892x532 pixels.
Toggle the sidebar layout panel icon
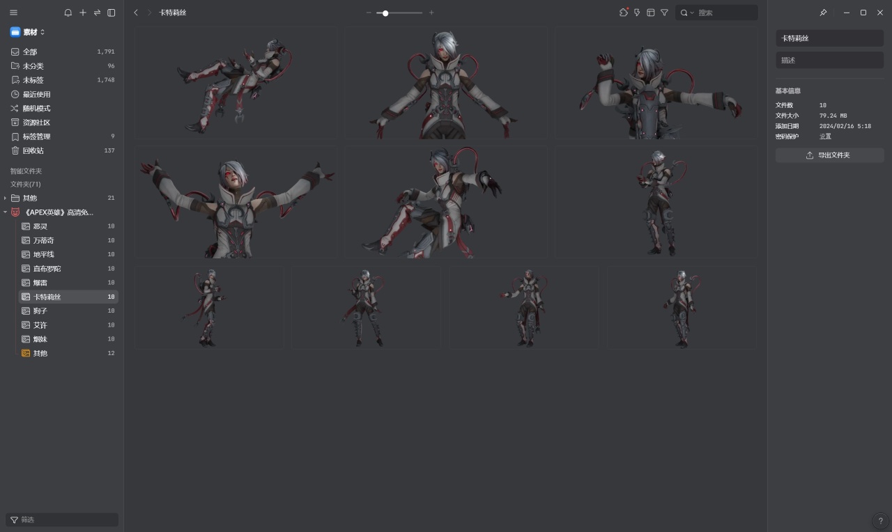(x=111, y=13)
